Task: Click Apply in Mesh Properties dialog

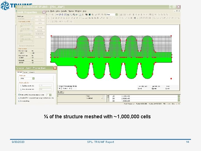Action: (x=40, y=20)
